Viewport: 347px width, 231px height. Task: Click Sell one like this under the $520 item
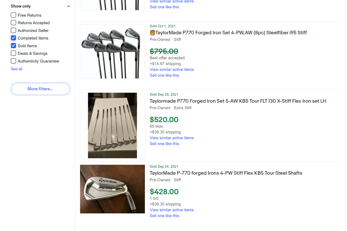(164, 144)
